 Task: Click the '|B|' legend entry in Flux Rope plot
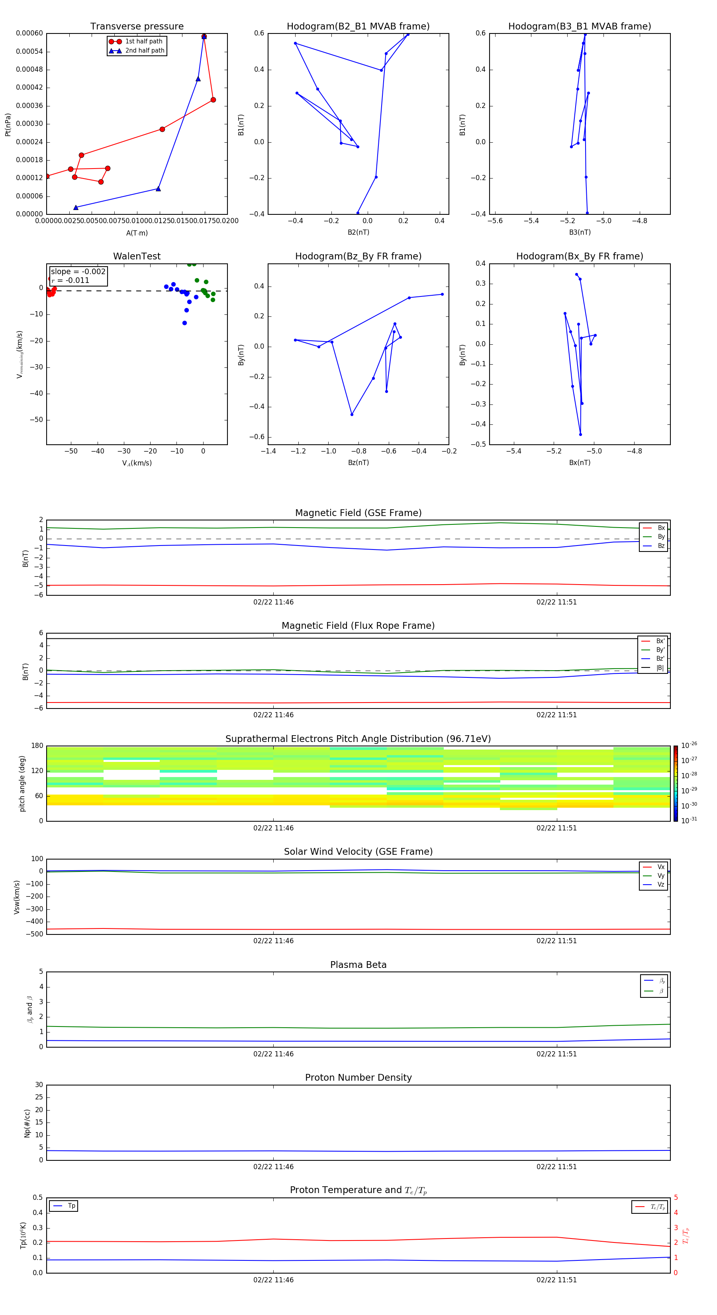653,668
